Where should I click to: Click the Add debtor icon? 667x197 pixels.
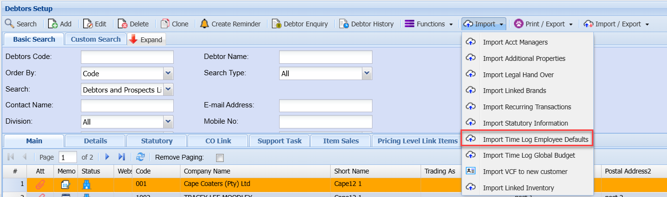[x=53, y=24]
